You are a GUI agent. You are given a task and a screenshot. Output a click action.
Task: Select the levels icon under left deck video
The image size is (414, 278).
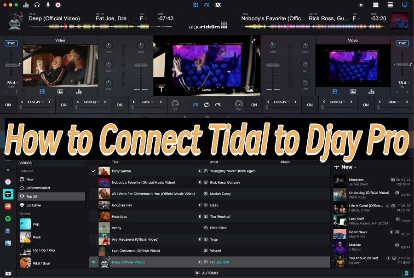78,92
